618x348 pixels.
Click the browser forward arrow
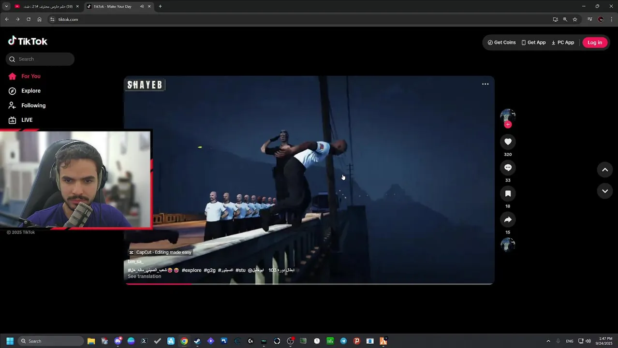[x=17, y=19]
